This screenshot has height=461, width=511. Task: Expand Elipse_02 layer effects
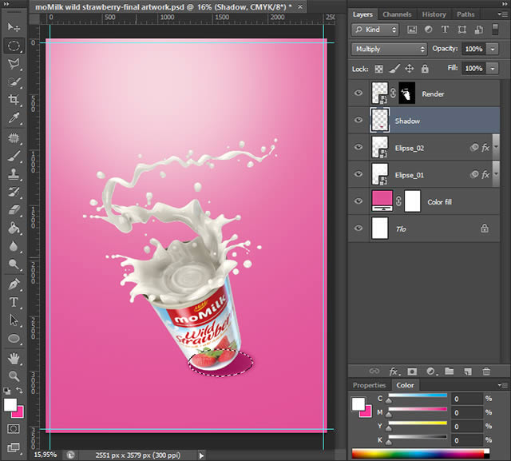[x=496, y=147]
